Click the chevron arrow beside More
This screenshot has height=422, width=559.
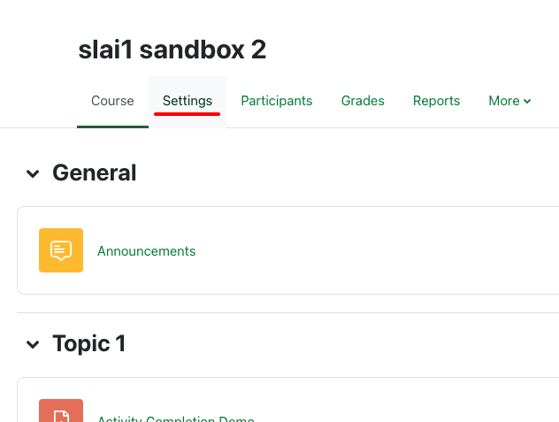527,101
